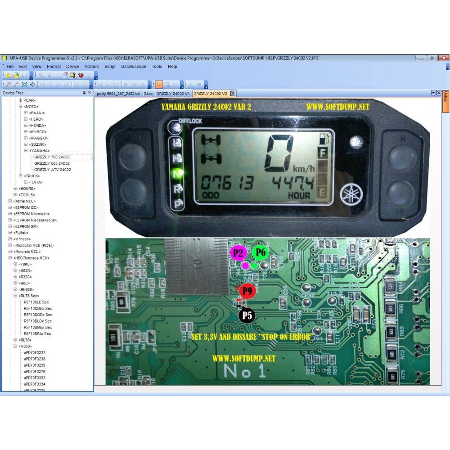Click the greyed-out save disk icon

coord(24,76)
